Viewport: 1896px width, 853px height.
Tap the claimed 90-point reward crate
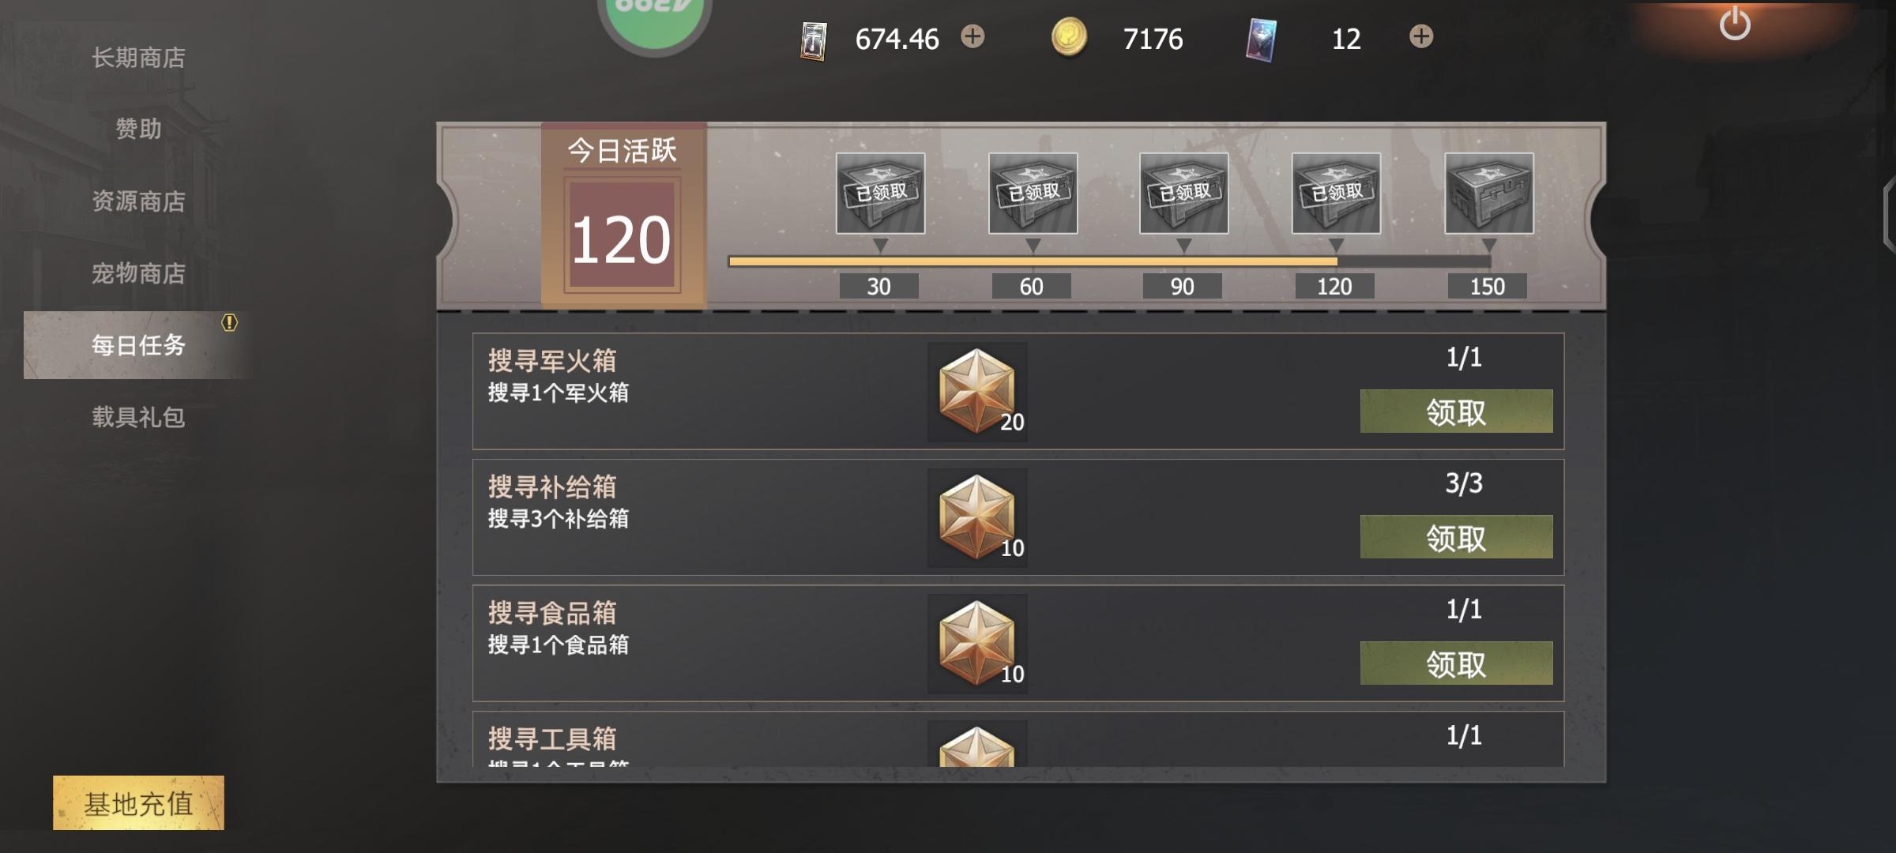tap(1183, 194)
